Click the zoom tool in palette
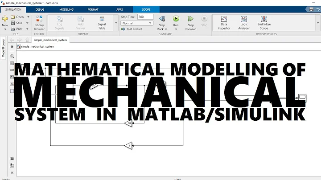Viewport: 321px width, 180px height. tap(12, 56)
